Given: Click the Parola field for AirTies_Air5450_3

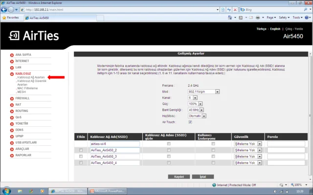Looking at the screenshot, I should click(286, 156).
